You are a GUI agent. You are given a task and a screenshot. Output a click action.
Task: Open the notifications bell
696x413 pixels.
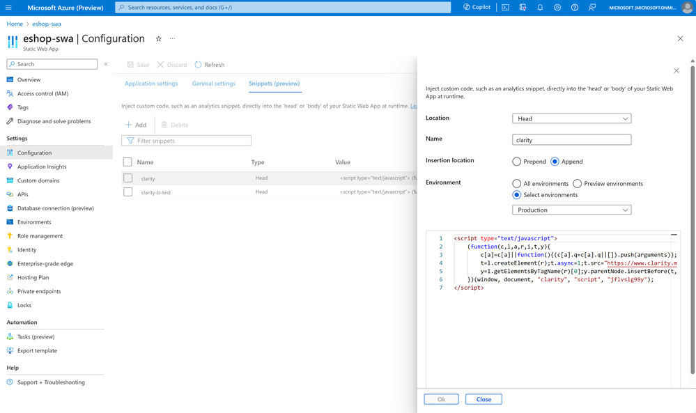click(x=540, y=8)
